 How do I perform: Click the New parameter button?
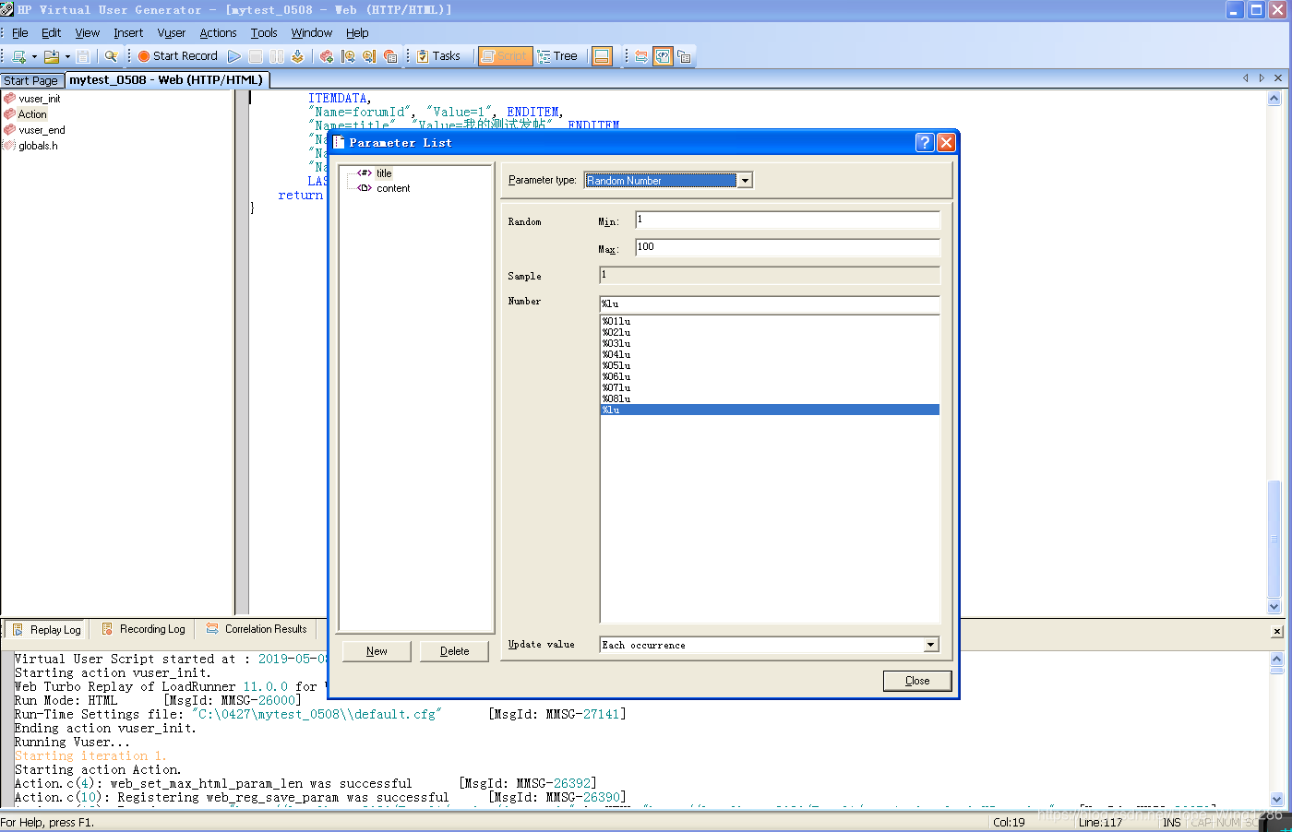377,651
